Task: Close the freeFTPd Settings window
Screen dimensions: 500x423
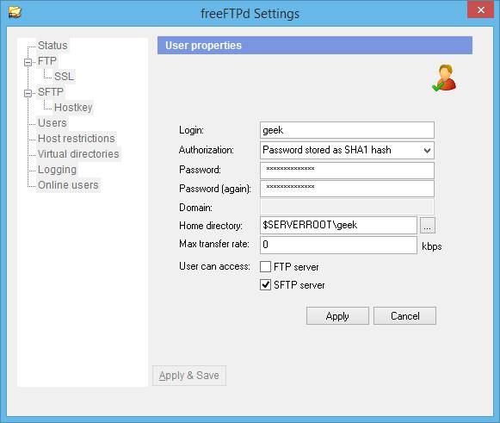Action: [x=480, y=9]
